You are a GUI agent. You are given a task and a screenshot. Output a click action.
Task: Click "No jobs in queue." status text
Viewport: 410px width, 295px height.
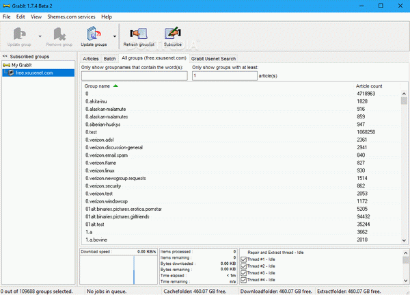[107, 291]
